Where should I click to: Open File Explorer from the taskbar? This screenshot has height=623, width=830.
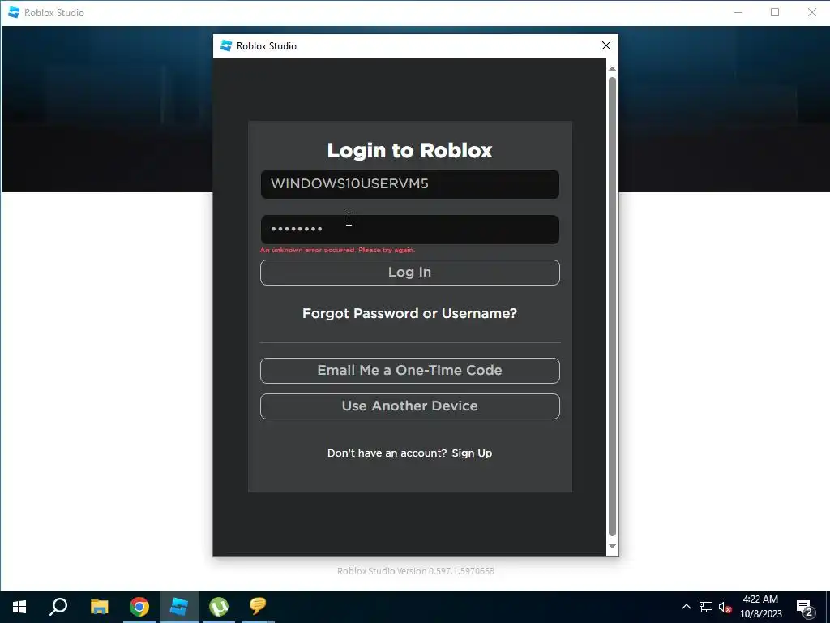click(x=99, y=607)
